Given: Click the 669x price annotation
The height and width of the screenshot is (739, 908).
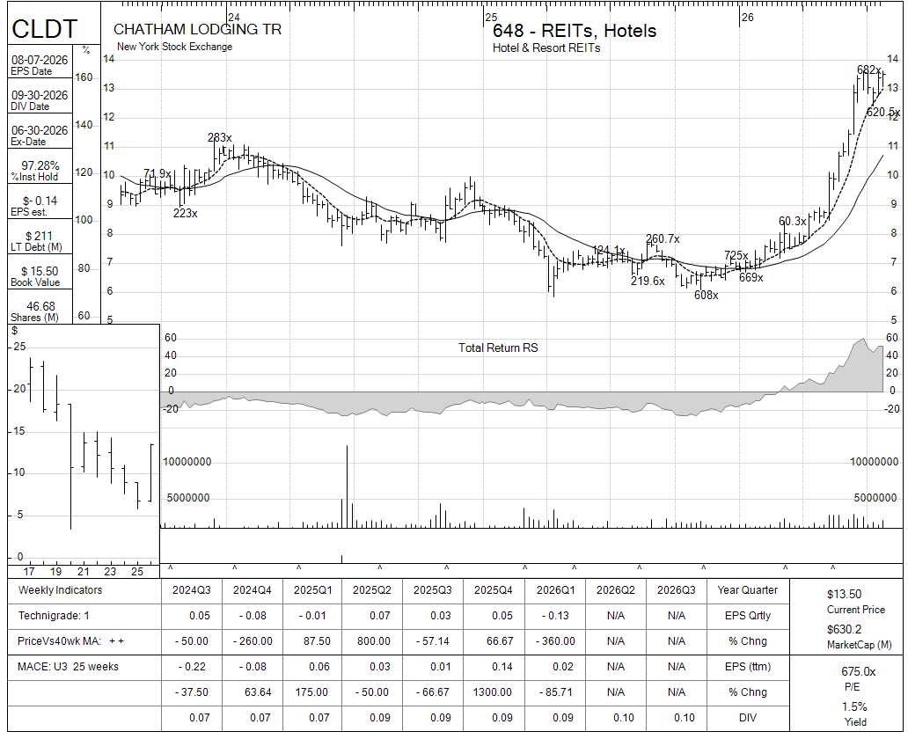Looking at the screenshot, I should click(x=751, y=278).
